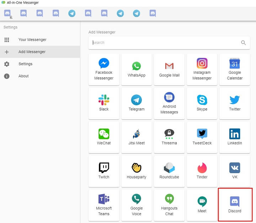The image size is (256, 223).
Task: Add Google Voice service
Action: coord(137,205)
